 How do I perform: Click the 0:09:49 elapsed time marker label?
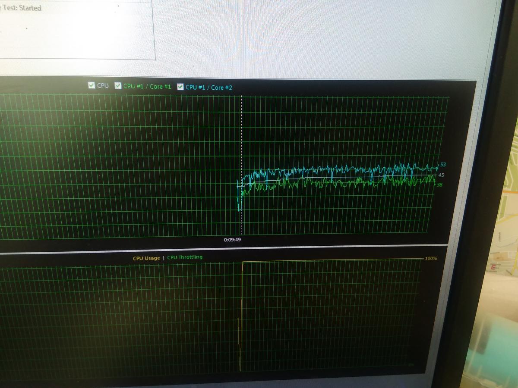(x=232, y=240)
